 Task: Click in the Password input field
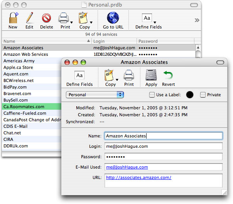(164, 157)
